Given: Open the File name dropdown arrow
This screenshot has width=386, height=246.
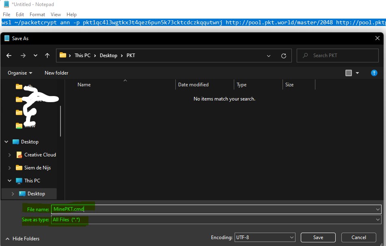Looking at the screenshot, I should 377,210.
